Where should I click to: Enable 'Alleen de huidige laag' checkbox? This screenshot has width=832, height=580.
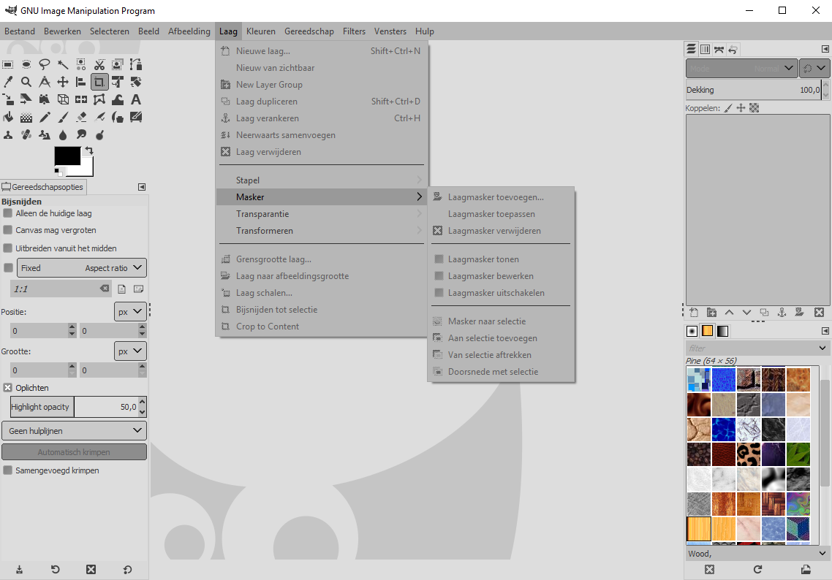[x=8, y=213]
